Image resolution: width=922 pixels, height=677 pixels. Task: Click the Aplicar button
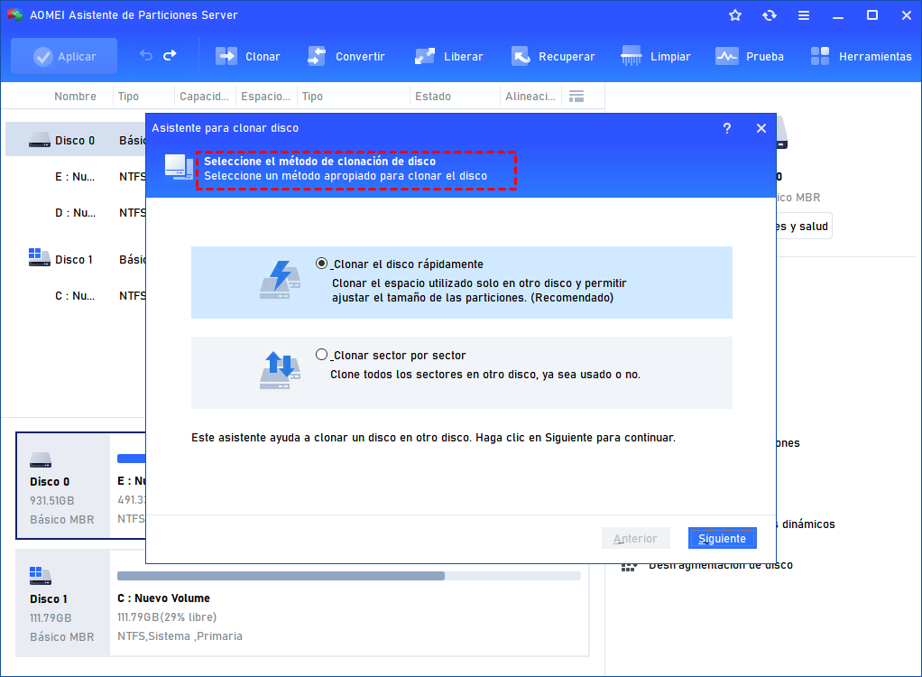64,57
